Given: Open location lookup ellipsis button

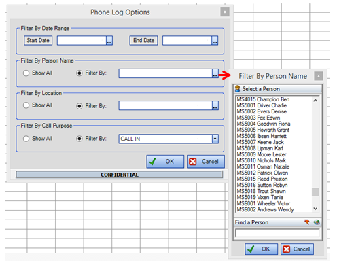Looking at the screenshot, I should [x=215, y=105].
